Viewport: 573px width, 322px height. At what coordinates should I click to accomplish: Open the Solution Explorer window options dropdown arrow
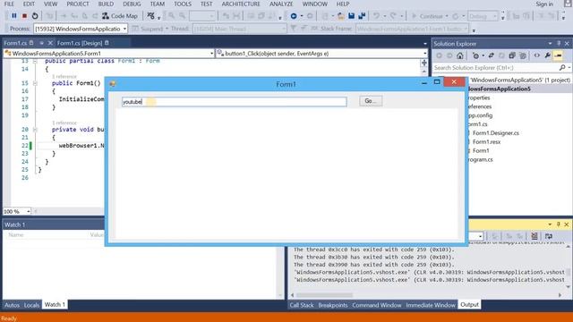(550, 44)
